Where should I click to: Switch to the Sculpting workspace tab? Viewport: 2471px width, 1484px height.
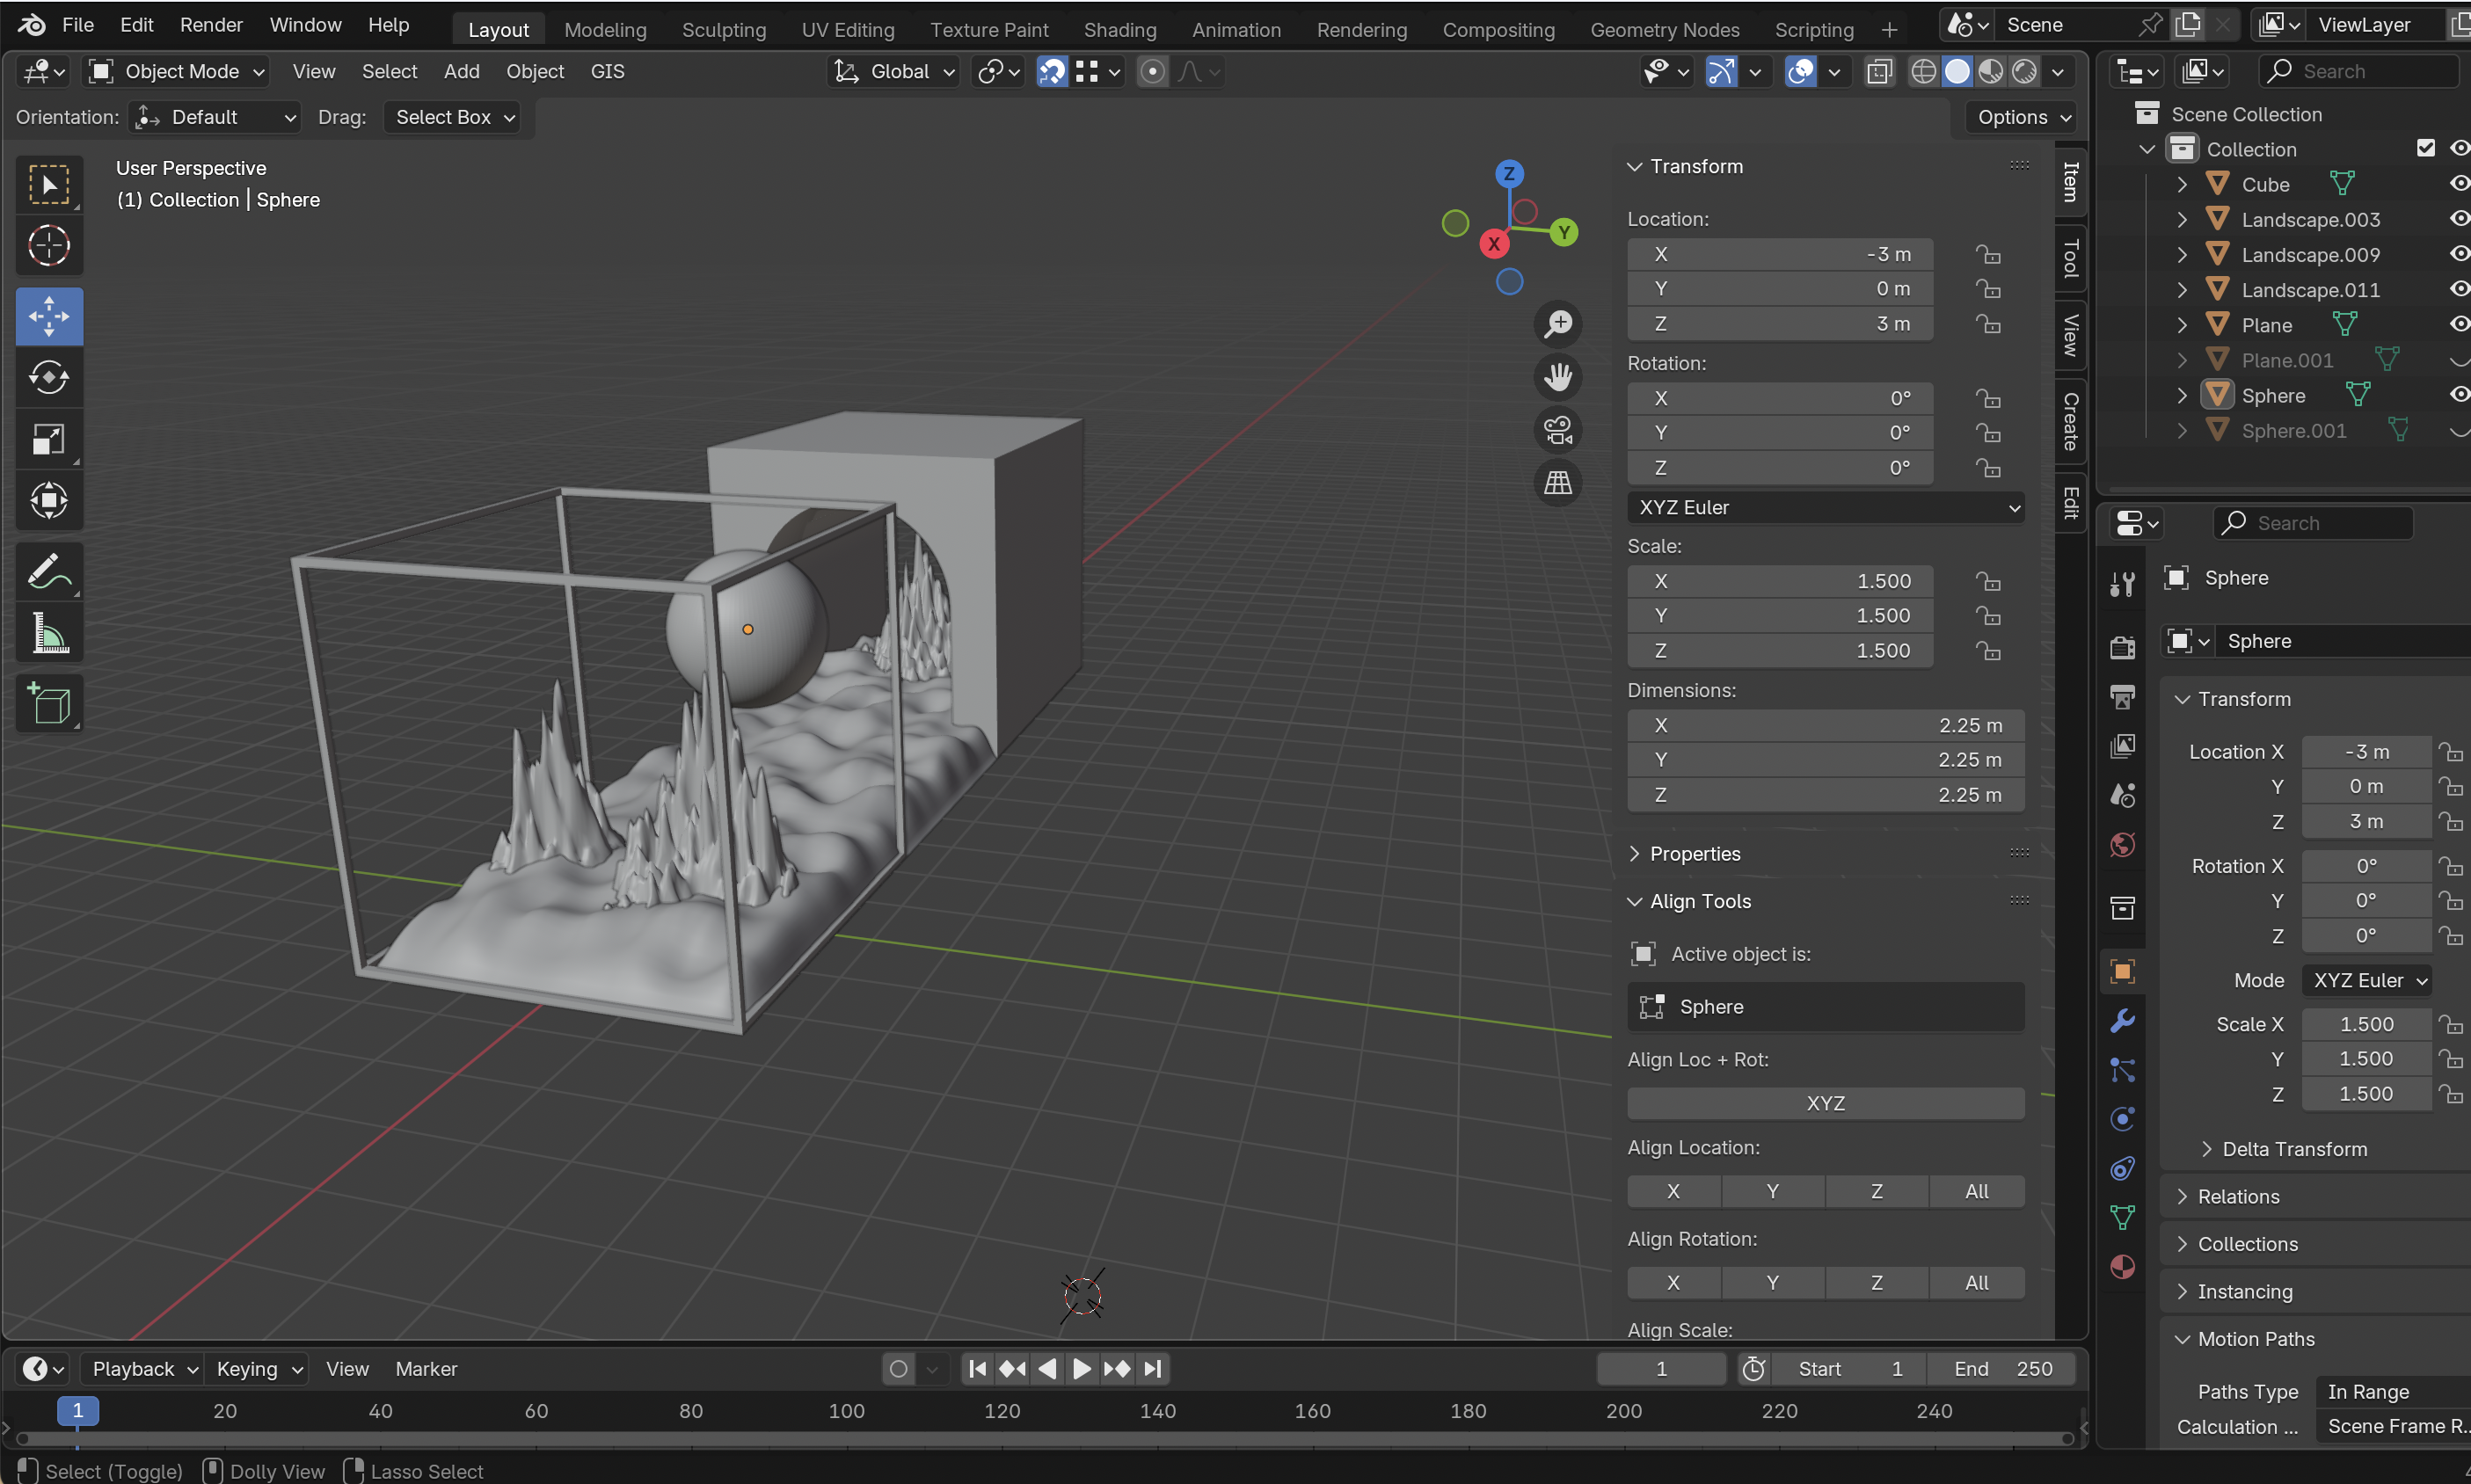point(723,30)
